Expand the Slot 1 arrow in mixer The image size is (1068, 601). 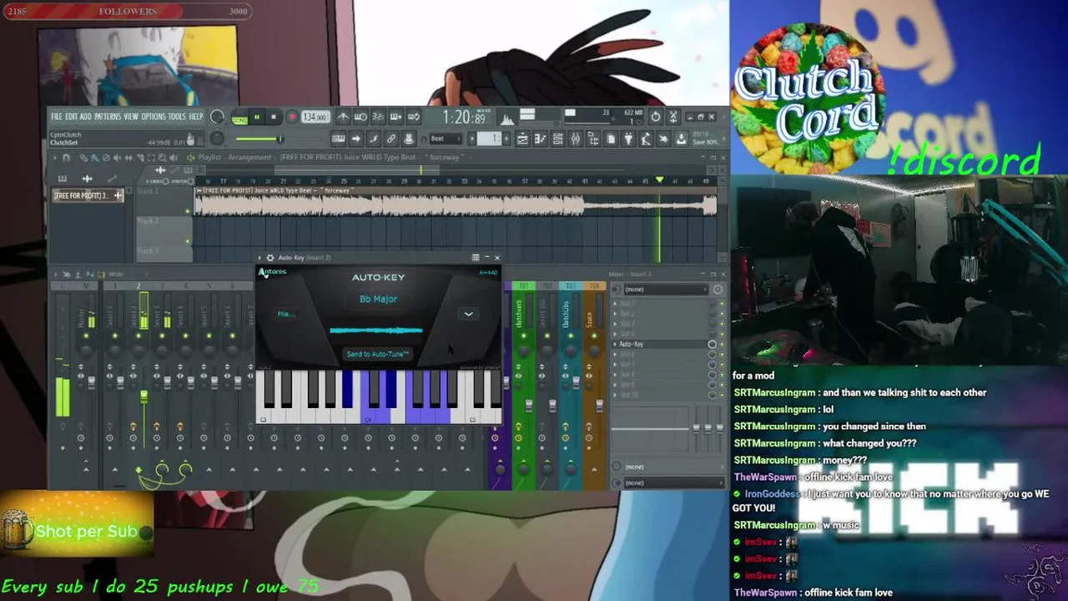tap(615, 304)
